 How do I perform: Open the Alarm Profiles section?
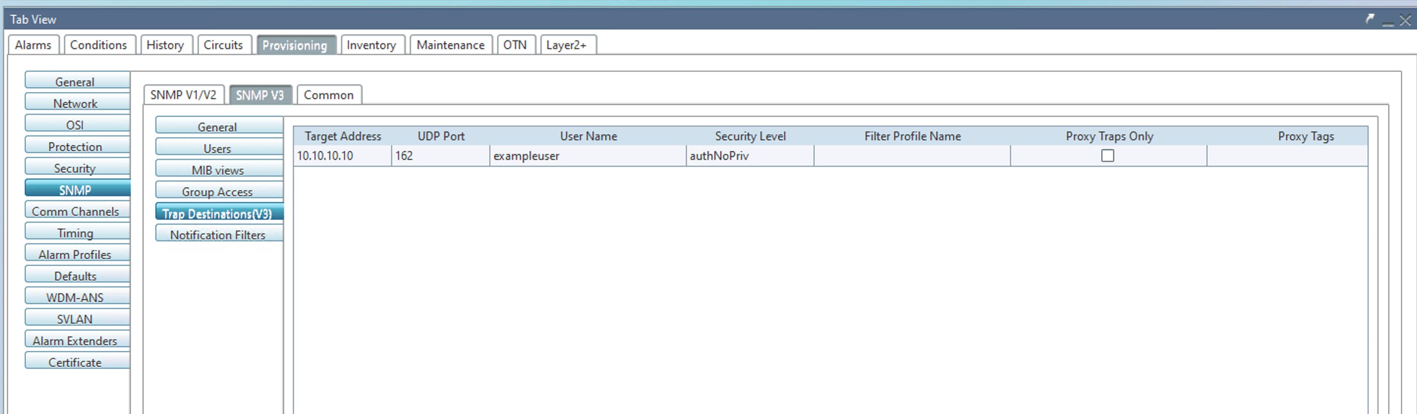[78, 254]
